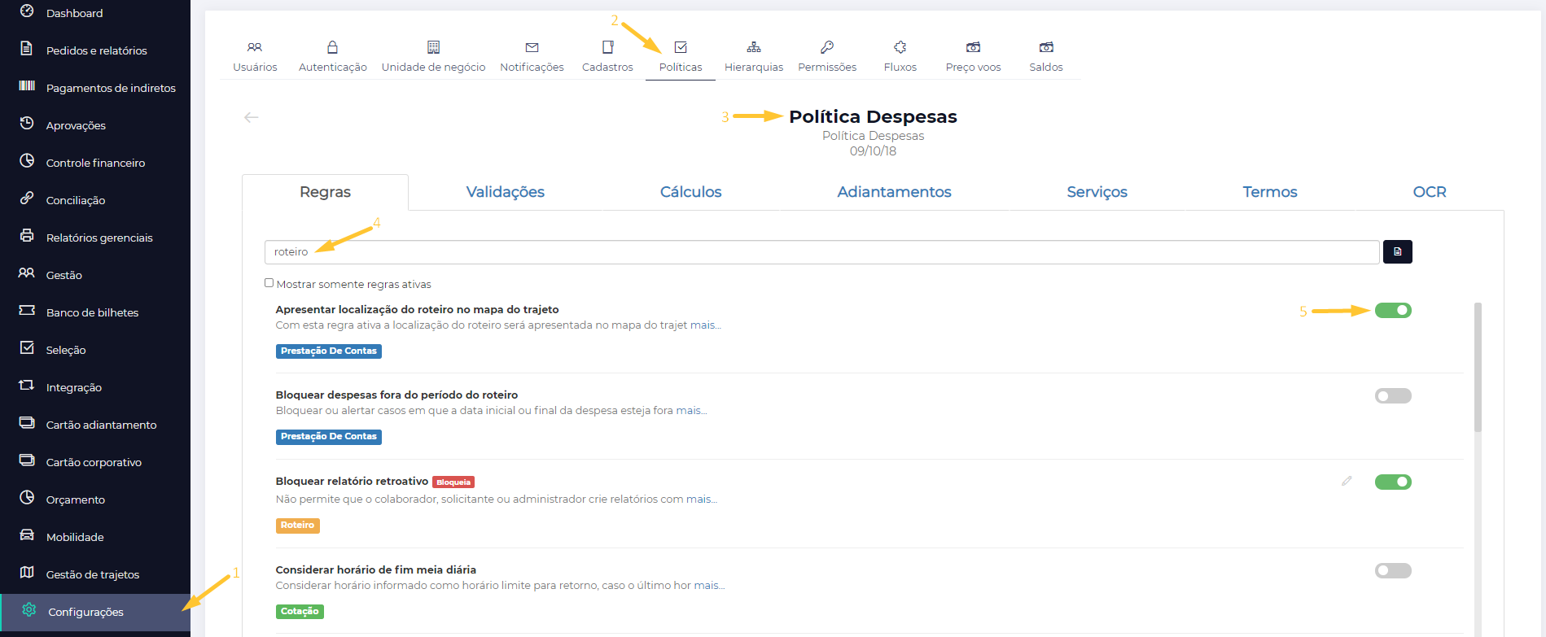1546x637 pixels.
Task: Check Mostrar somente regras ativas
Action: (269, 283)
